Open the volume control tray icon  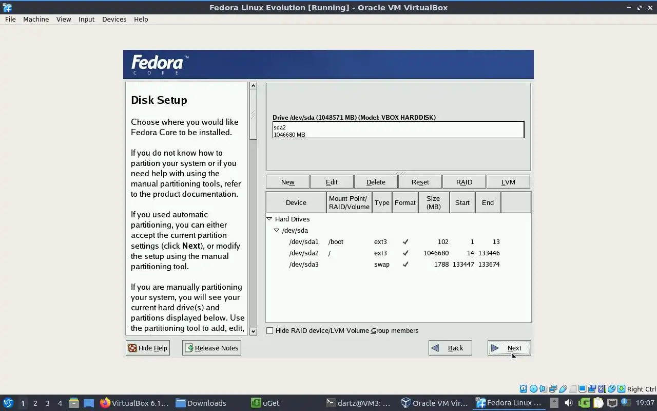(569, 403)
